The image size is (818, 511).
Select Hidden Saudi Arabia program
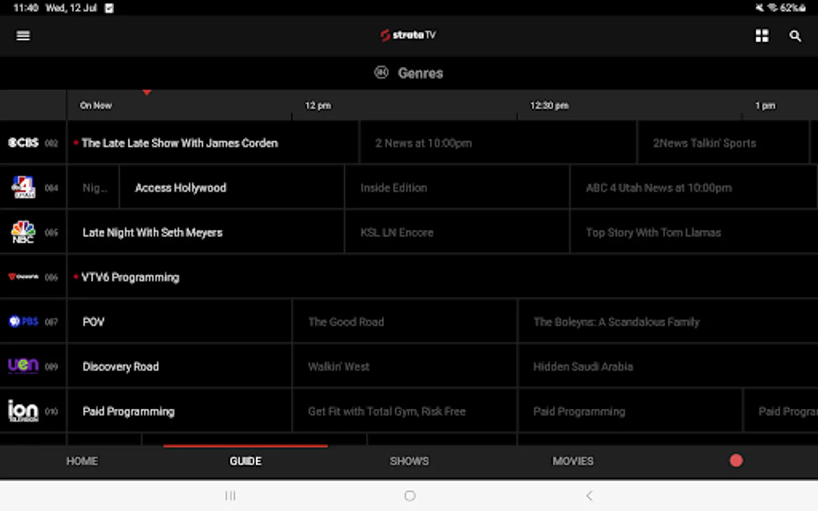point(668,366)
